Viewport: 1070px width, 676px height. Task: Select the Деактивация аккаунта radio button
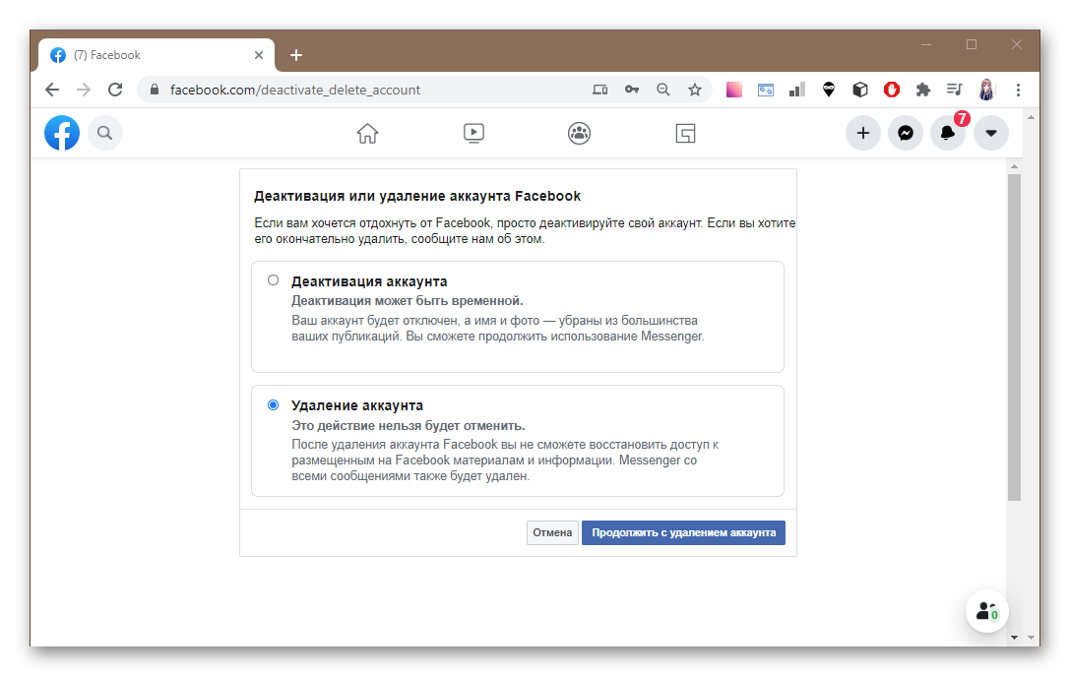pyautogui.click(x=273, y=279)
